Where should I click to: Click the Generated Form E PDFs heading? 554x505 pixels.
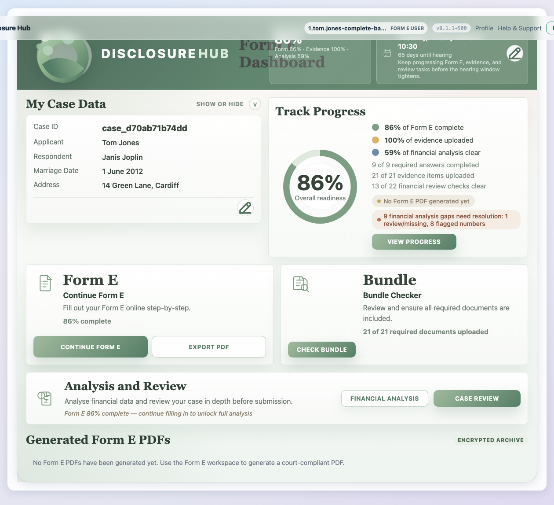[x=98, y=440]
